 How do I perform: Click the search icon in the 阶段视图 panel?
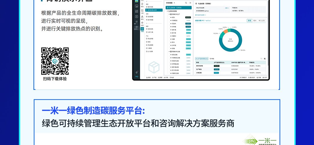(186, 3)
